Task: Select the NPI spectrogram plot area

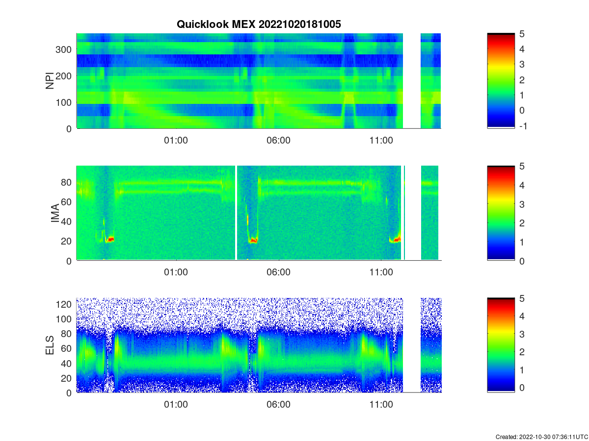Action: point(259,81)
